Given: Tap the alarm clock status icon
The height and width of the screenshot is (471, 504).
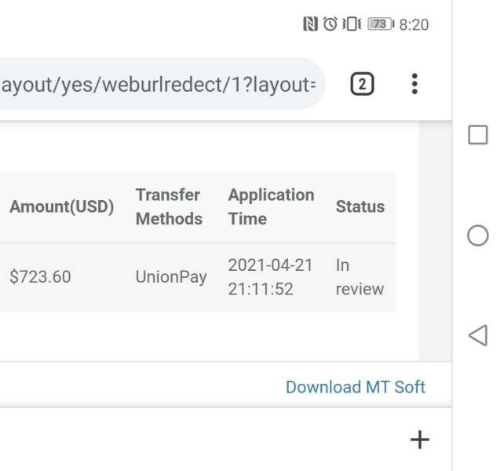Looking at the screenshot, I should [x=331, y=24].
